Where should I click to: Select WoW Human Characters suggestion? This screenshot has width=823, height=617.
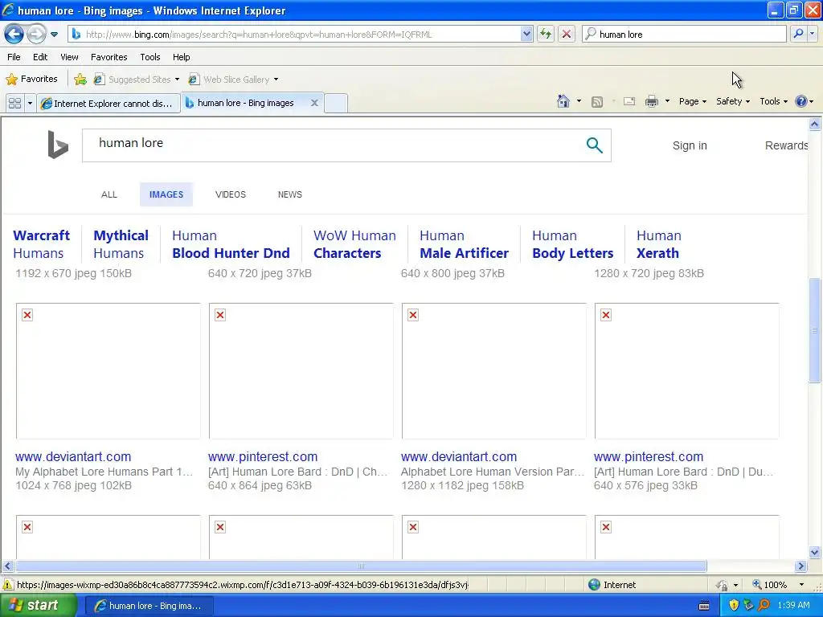[354, 244]
